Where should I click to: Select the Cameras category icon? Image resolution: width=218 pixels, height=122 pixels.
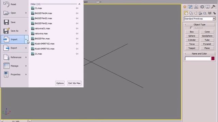[x=200, y=13]
